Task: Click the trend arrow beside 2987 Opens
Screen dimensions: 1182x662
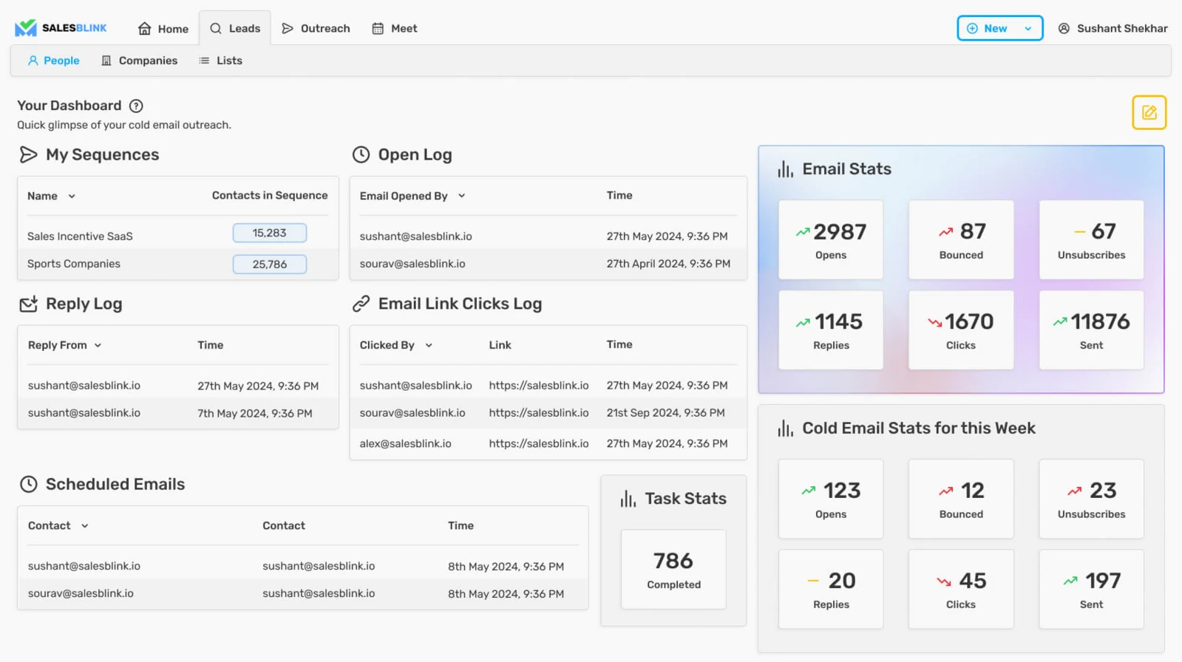Action: click(803, 232)
